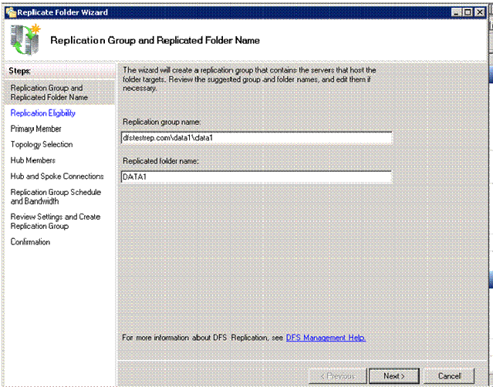Open the DFS Management Help link
Image resolution: width=493 pixels, height=387 pixels.
pyautogui.click(x=326, y=338)
